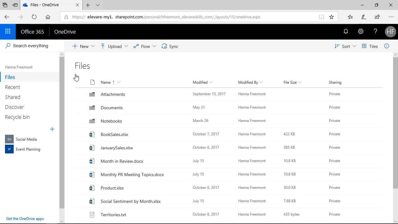Image resolution: width=398 pixels, height=224 pixels.
Task: Click the plus icon above Social Media
Action: [52, 129]
